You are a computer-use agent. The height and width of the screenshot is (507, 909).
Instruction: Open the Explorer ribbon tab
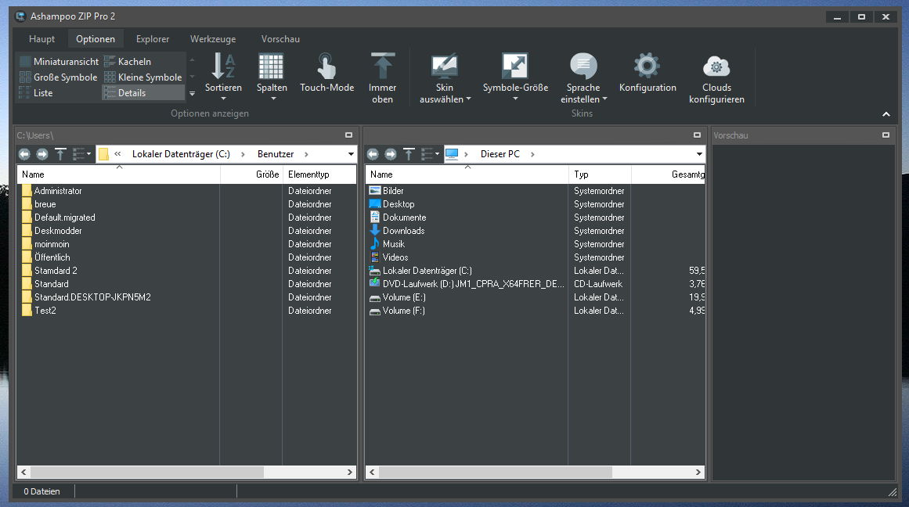(x=153, y=39)
